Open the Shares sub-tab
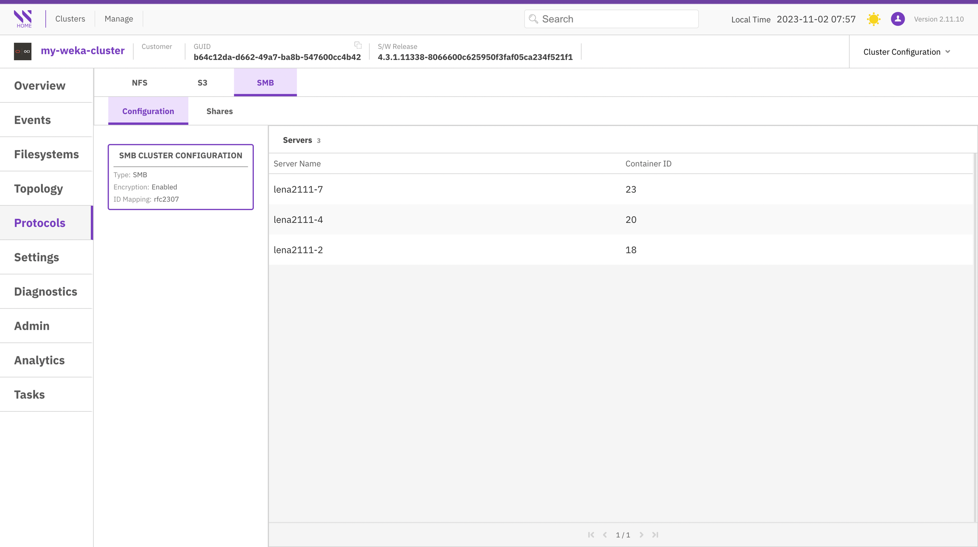 (x=219, y=111)
